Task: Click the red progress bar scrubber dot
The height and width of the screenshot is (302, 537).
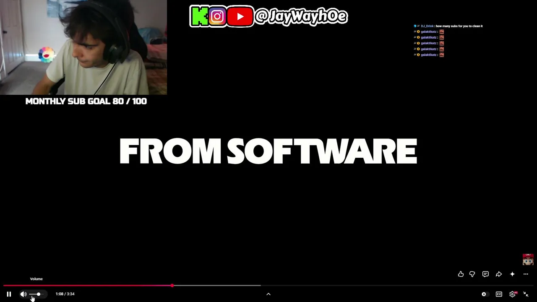Action: [172, 286]
